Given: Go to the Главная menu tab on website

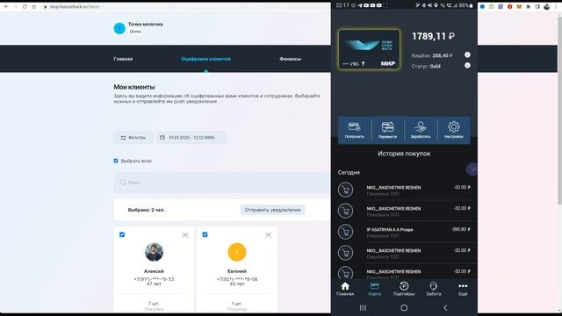Looking at the screenshot, I should (x=123, y=59).
